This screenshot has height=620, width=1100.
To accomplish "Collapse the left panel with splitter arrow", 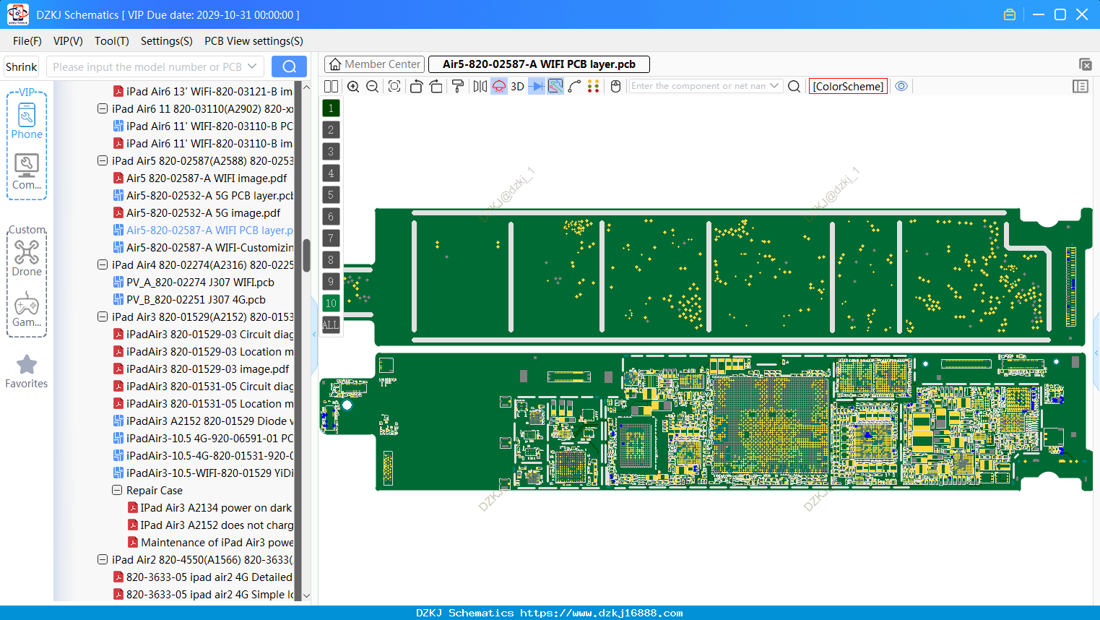I will pos(314,334).
